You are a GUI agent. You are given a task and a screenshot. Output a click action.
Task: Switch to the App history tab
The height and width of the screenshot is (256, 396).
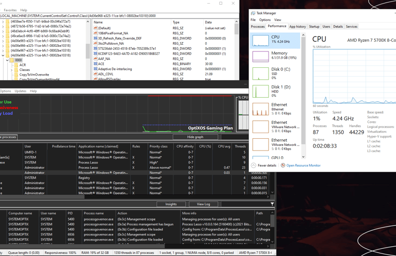[x=298, y=26]
